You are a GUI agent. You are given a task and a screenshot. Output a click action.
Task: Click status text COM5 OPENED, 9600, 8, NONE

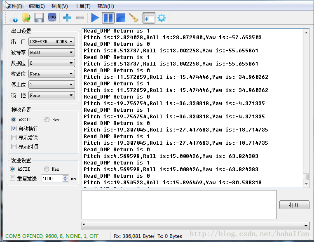tap(52, 236)
